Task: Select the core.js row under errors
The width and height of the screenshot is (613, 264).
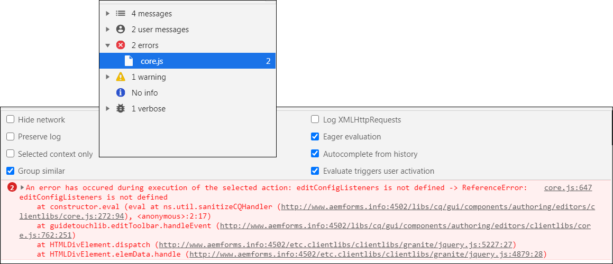Action: click(188, 61)
